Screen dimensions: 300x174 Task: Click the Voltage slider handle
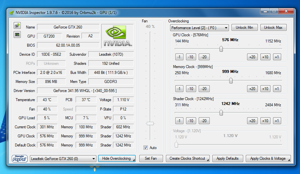point(176,145)
